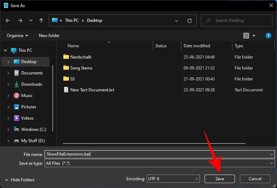Select the Song Stems folder
Screen dimensions: 277x188
pyautogui.click(x=81, y=68)
